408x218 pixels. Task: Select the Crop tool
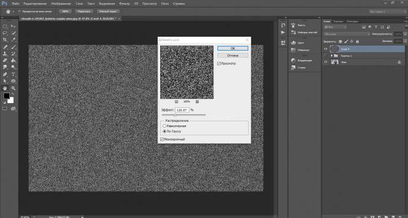click(5, 40)
